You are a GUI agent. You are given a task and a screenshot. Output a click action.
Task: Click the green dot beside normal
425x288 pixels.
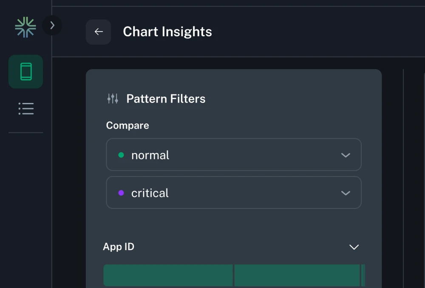click(x=121, y=155)
